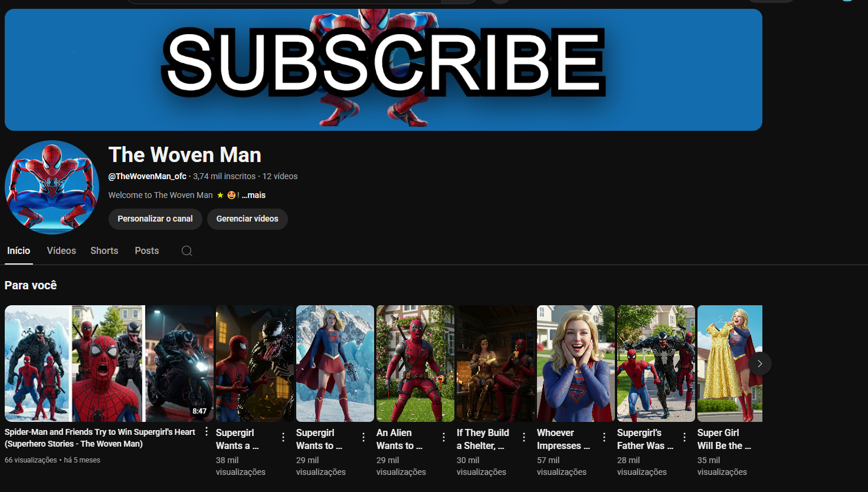868x492 pixels.
Task: Open the "Super Girl Will Be the ..." title
Action: coord(725,439)
